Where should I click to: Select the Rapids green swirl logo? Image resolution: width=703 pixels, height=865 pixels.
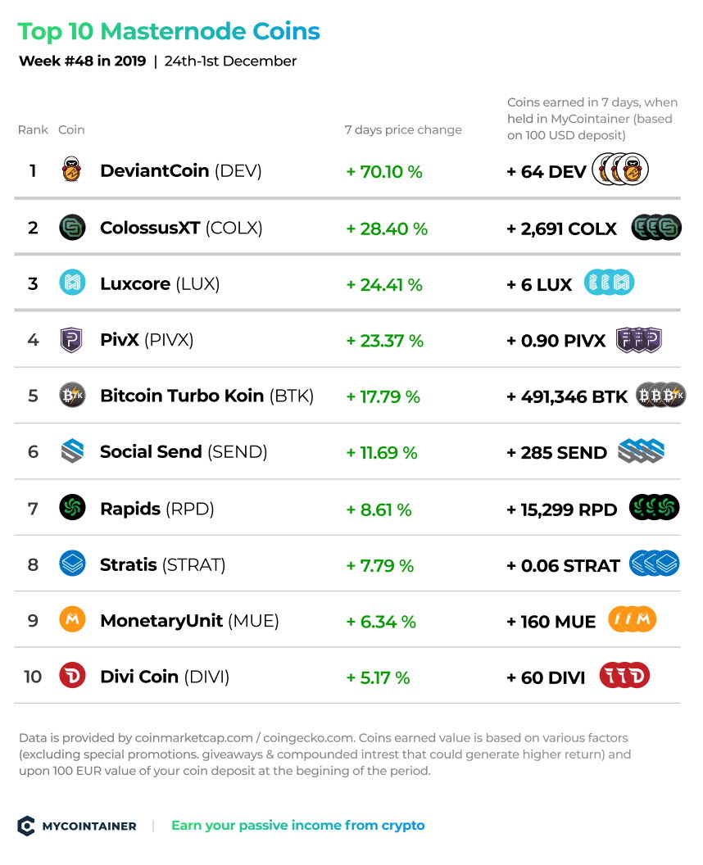(x=72, y=508)
